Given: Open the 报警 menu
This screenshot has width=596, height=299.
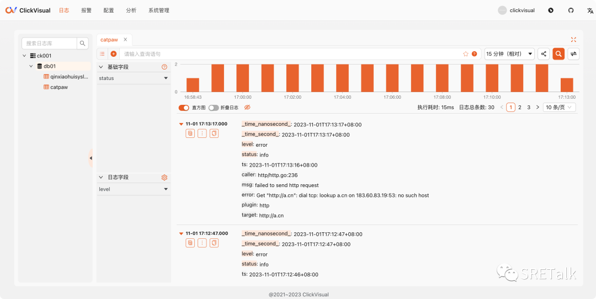Looking at the screenshot, I should coord(86,10).
